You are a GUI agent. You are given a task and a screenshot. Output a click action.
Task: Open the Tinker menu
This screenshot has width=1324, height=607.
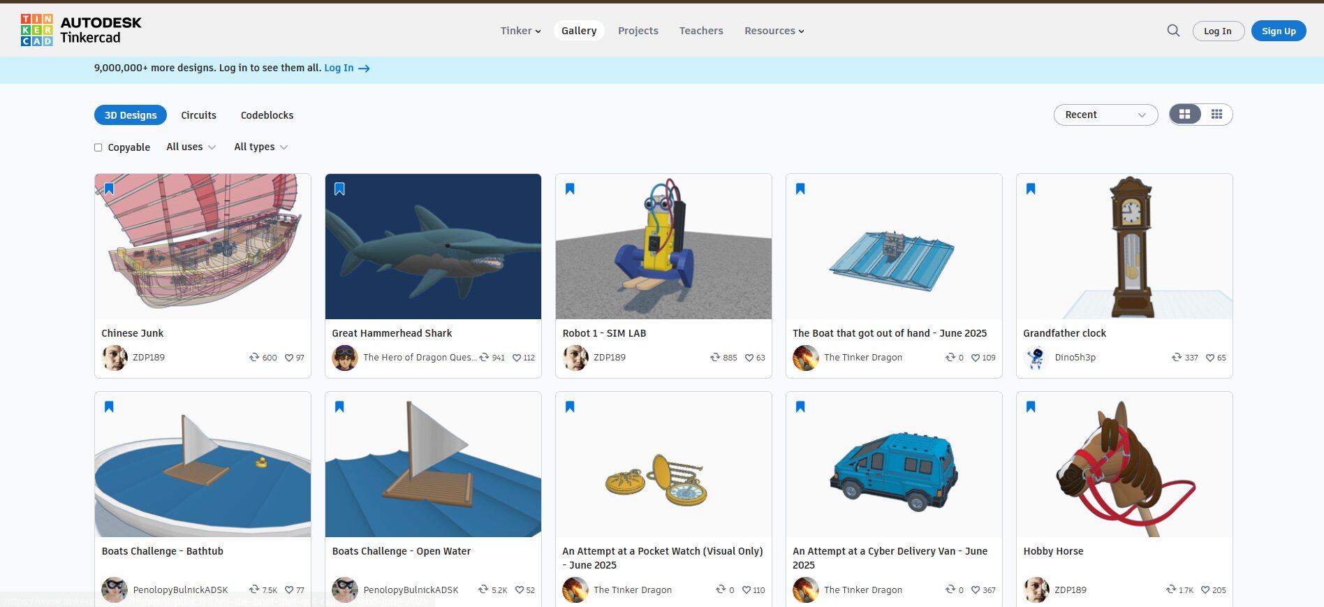tap(520, 31)
